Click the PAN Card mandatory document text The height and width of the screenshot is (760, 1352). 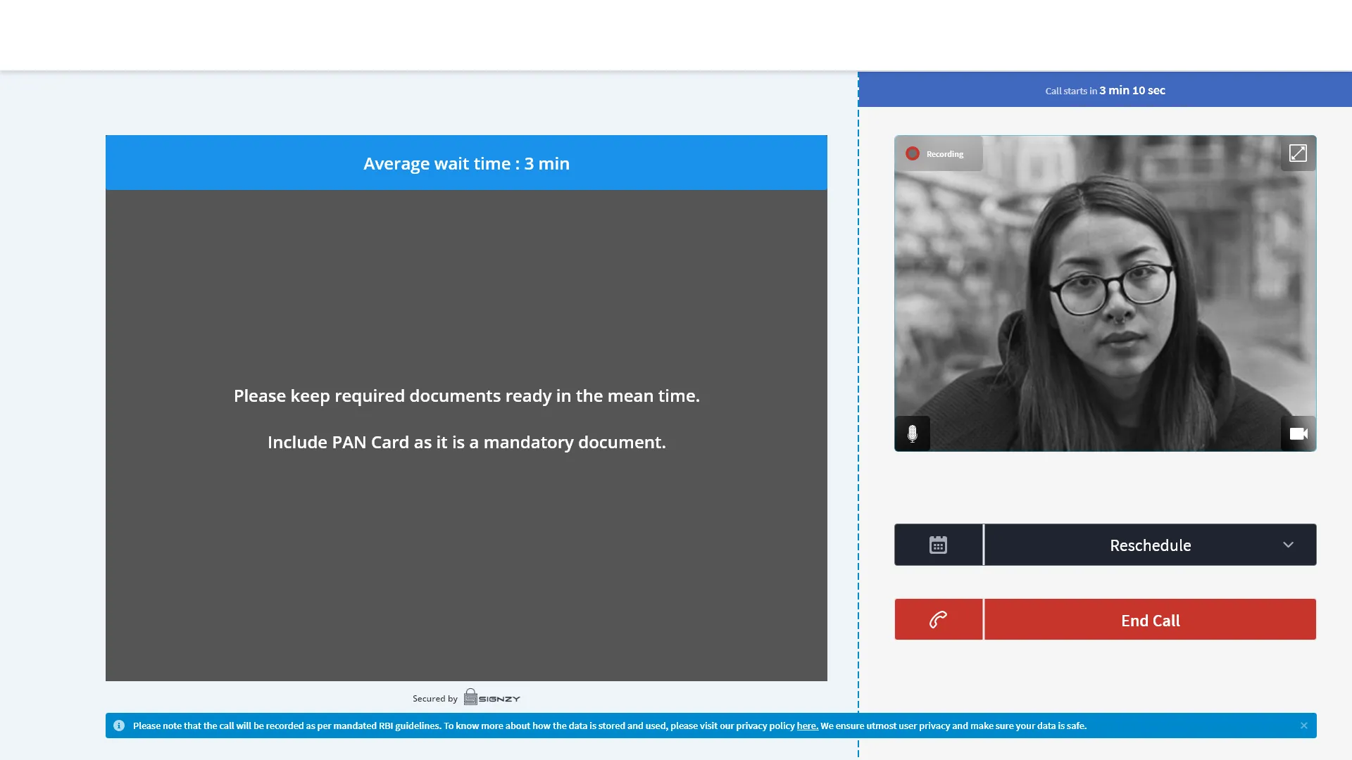tap(466, 442)
